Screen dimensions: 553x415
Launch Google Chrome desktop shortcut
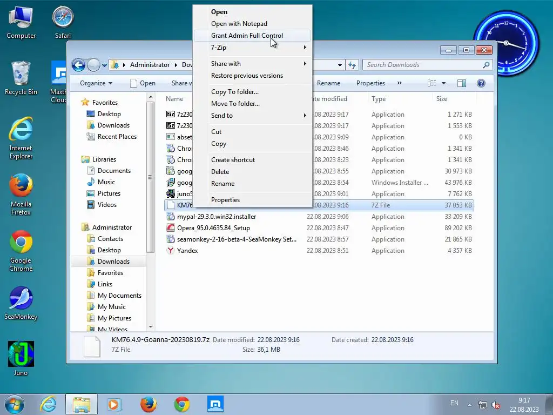click(x=21, y=251)
